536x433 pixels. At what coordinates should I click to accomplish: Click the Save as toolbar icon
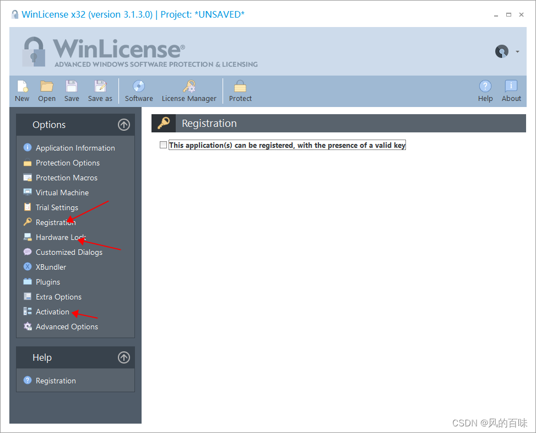[x=100, y=86]
